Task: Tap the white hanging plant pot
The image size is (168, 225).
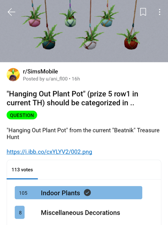Action: (x=90, y=45)
